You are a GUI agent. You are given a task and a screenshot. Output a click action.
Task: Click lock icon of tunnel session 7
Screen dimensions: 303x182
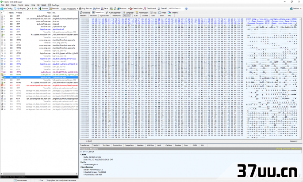[2, 32]
